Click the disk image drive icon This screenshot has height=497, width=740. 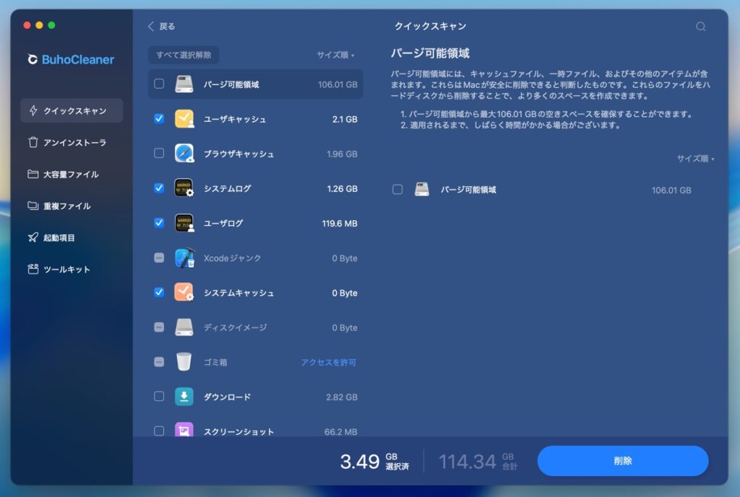coord(184,327)
